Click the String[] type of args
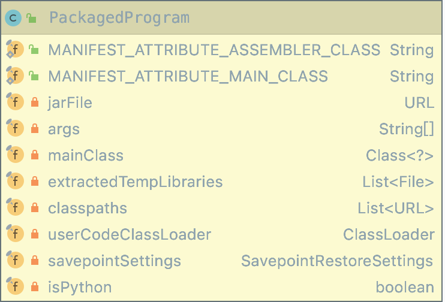This screenshot has width=445, height=302. point(407,129)
